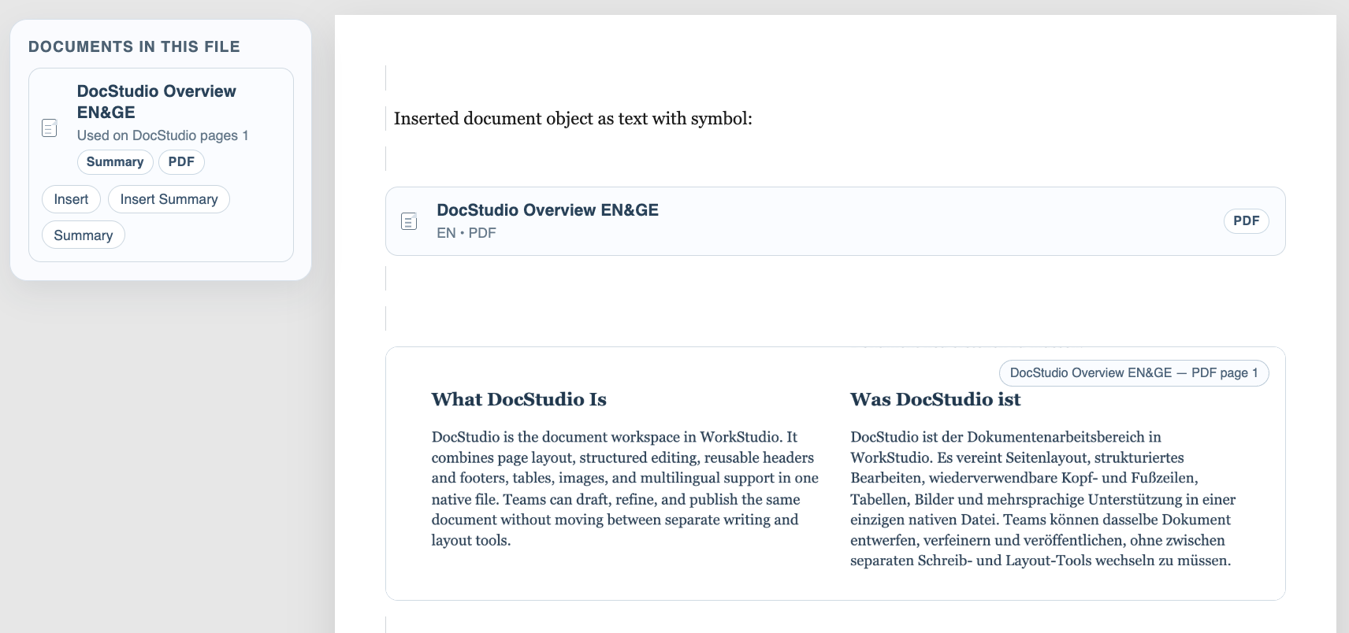Select the PDF chip in the sidebar document card
Screen dimensions: 1349x633
181,162
